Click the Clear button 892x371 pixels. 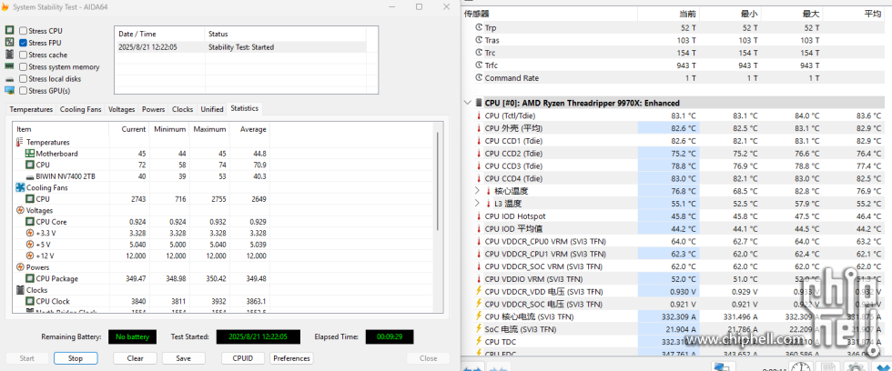[x=135, y=358]
